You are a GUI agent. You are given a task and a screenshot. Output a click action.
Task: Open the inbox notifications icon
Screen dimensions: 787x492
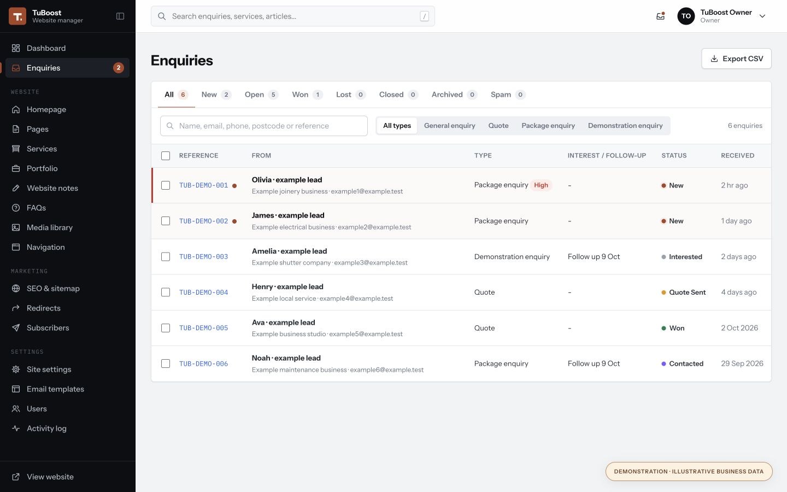(661, 16)
